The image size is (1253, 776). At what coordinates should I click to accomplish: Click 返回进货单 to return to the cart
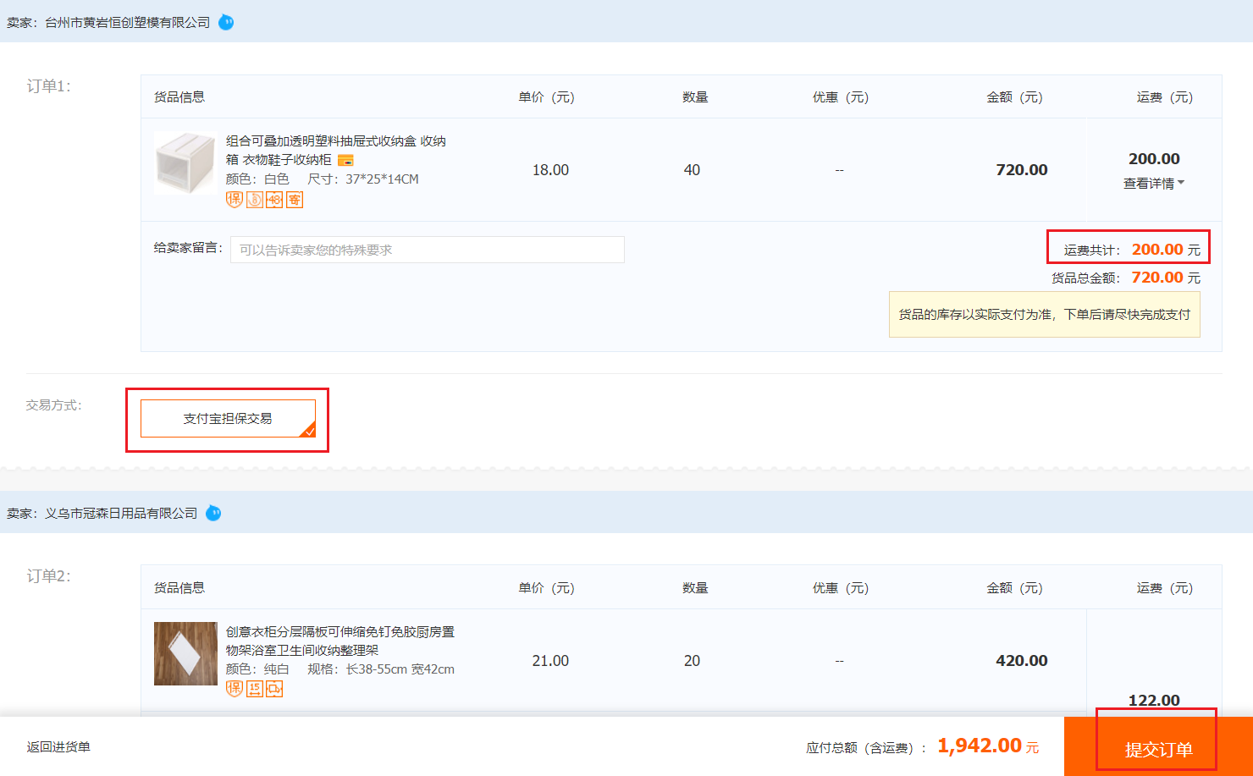[58, 747]
